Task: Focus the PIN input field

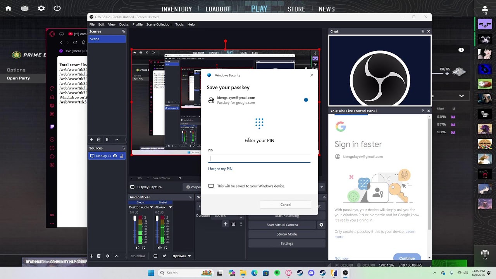Action: pyautogui.click(x=259, y=158)
